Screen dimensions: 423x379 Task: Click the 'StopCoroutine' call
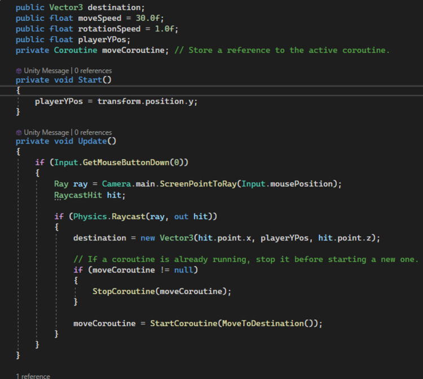point(124,291)
